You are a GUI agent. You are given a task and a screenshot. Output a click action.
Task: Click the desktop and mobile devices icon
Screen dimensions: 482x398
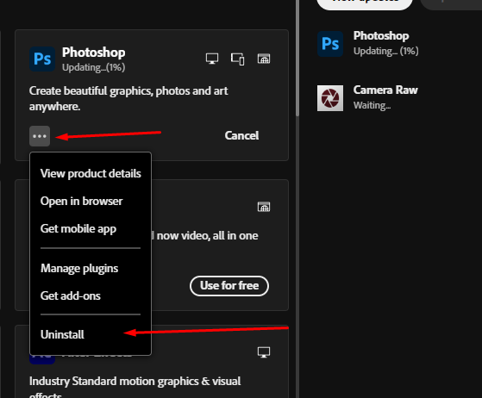point(238,59)
